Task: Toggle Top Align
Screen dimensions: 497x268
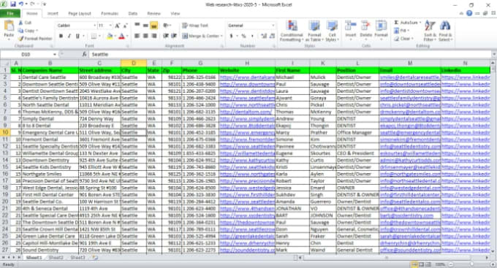Action: [x=137, y=26]
